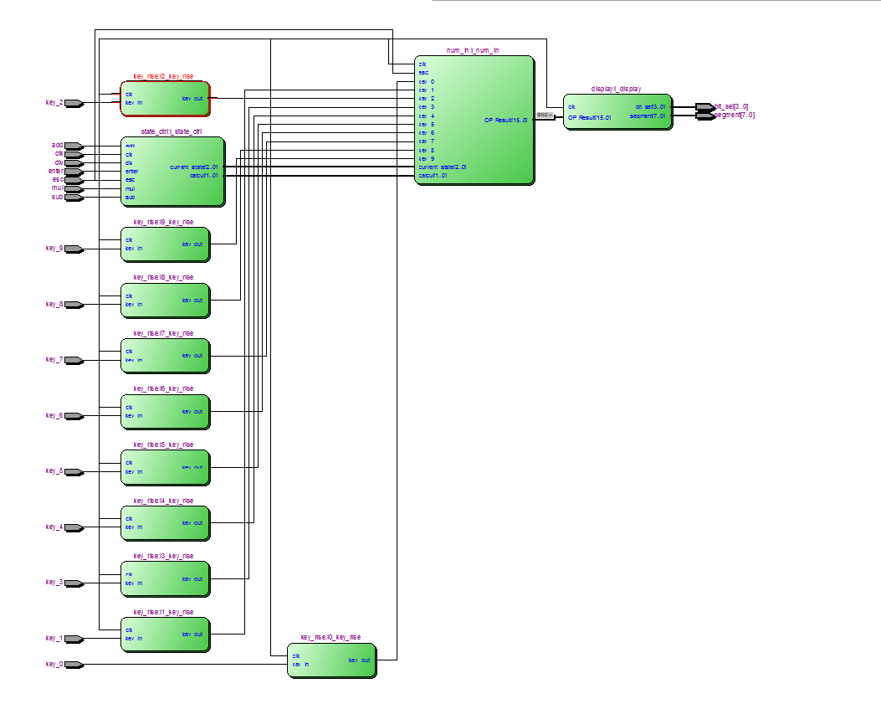881x704 pixels.
Task: Click the state_ctrl:i_state_ctrl block
Action: [171, 172]
